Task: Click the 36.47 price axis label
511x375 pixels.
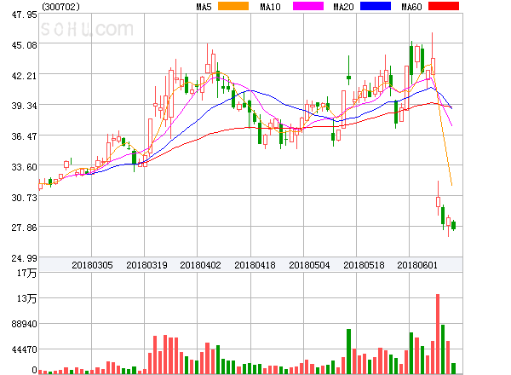Action: (25, 136)
